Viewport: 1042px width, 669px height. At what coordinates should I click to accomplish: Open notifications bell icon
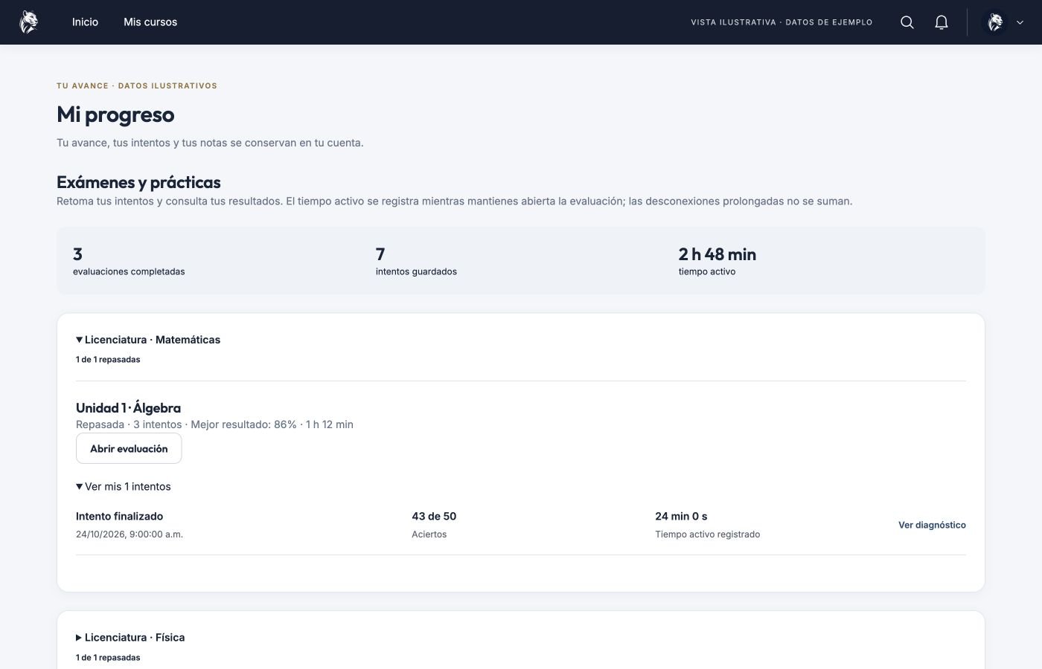pos(942,22)
